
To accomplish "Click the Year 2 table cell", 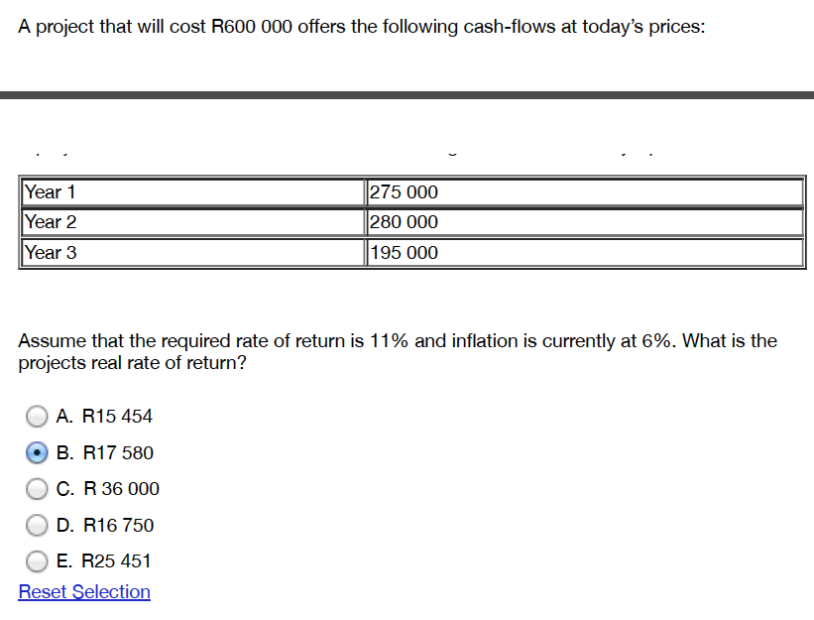I will 51,221.
